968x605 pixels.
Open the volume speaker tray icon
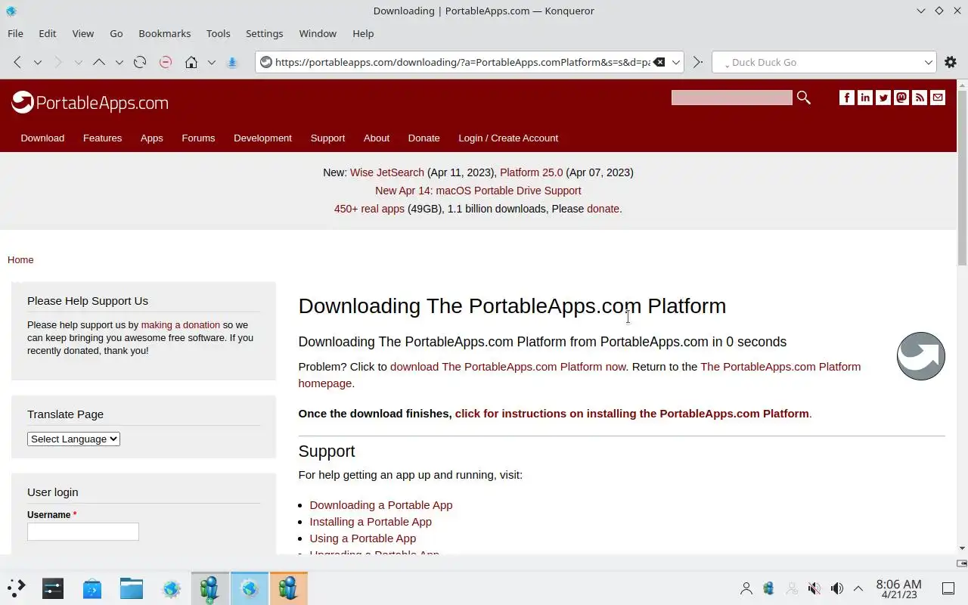tap(836, 588)
